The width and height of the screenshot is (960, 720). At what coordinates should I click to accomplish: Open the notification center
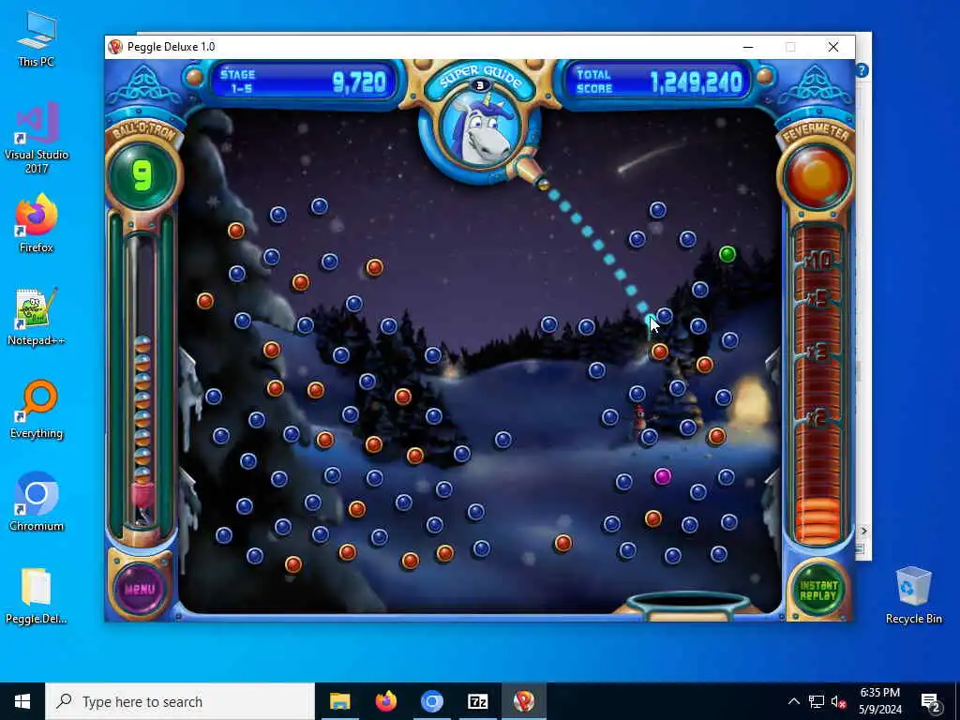[x=931, y=701]
